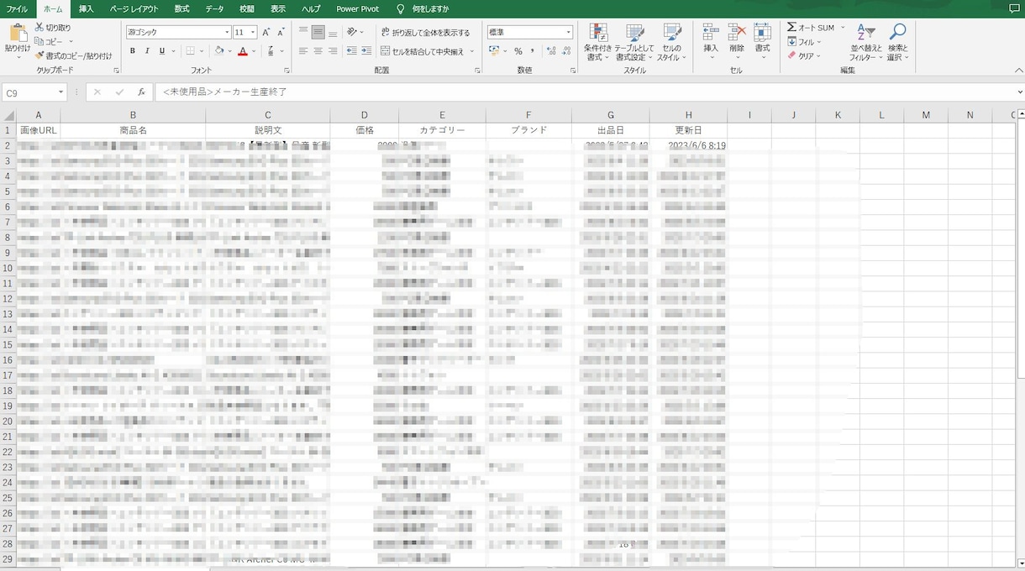Viewport: 1025px width, 571px height.
Task: Collapse the ribbon with the up chevron
Action: point(1019,71)
